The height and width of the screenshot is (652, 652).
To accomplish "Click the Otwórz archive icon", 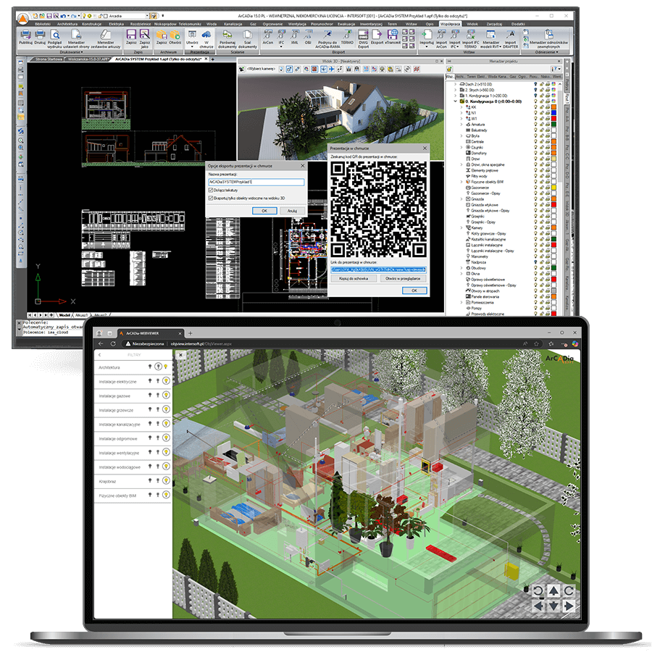I will point(175,35).
